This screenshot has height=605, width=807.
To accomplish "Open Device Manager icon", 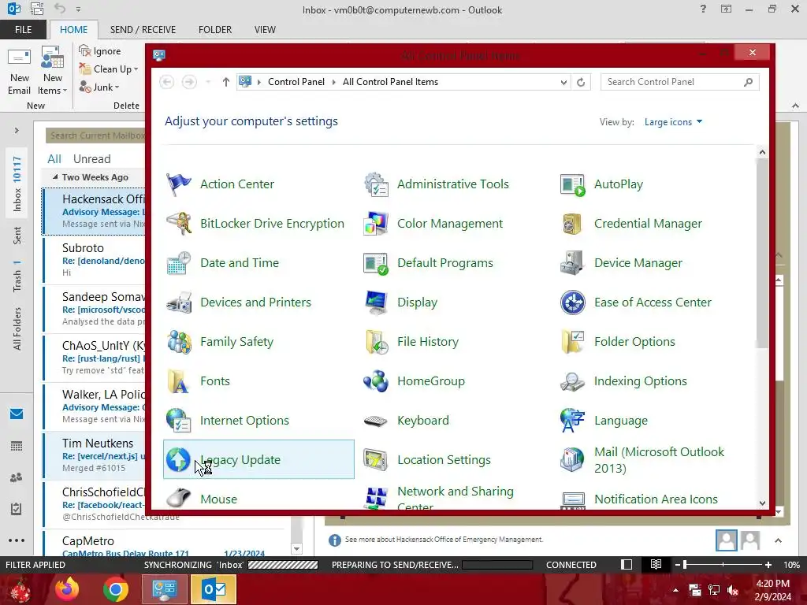I will point(572,263).
